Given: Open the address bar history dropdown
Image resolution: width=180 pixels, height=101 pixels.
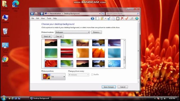Looking at the screenshot, I should [x=100, y=14].
